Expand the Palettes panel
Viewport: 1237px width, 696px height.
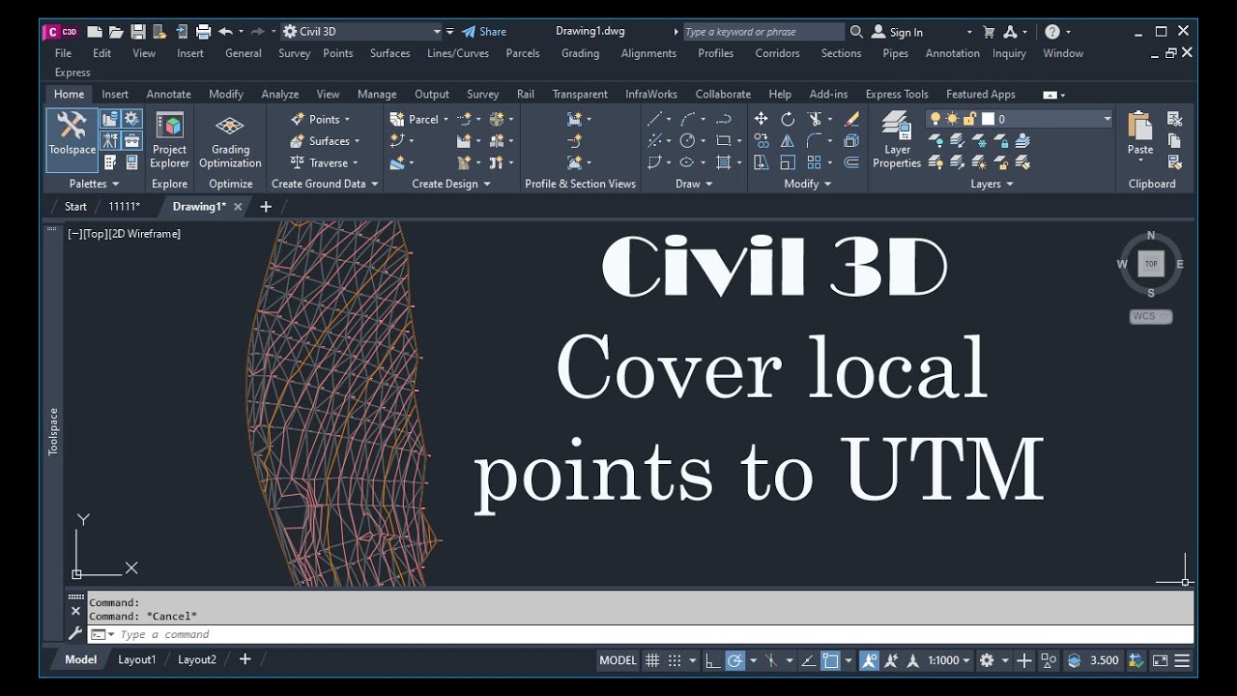click(x=94, y=184)
